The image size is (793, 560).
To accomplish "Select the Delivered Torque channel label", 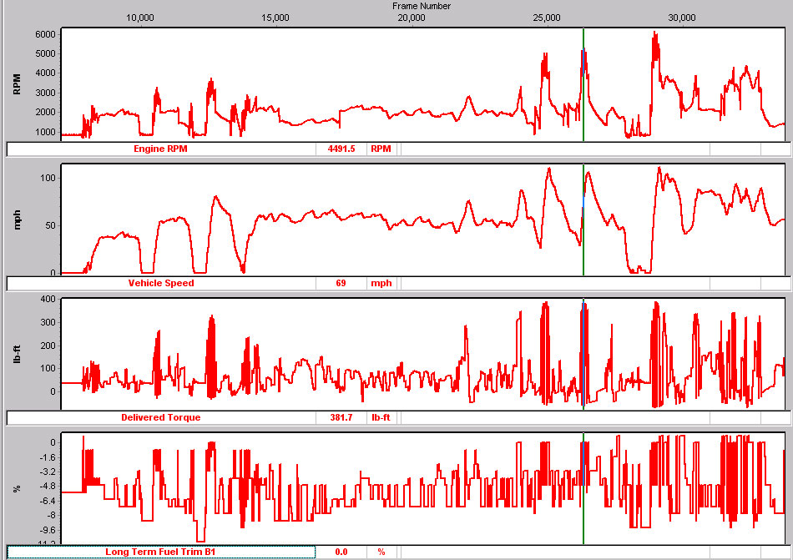I will [161, 417].
